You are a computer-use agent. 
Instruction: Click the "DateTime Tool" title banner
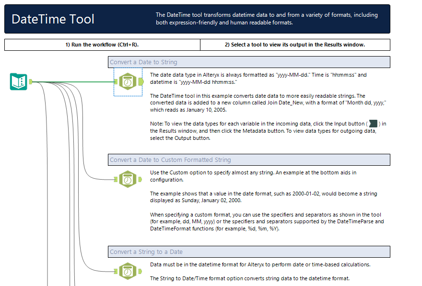pos(53,19)
